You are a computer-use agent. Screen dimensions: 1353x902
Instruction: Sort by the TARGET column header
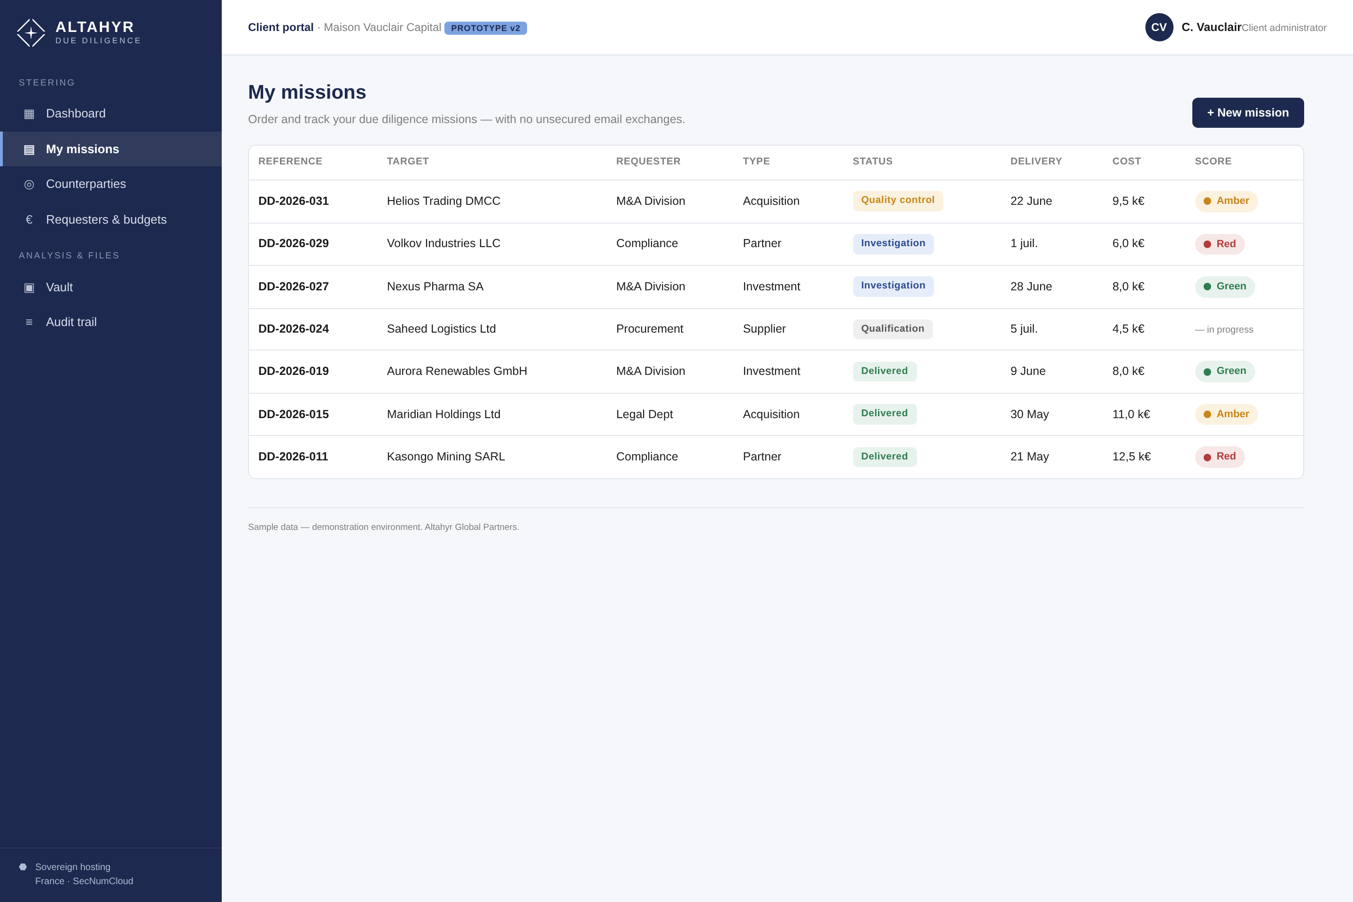coord(408,161)
